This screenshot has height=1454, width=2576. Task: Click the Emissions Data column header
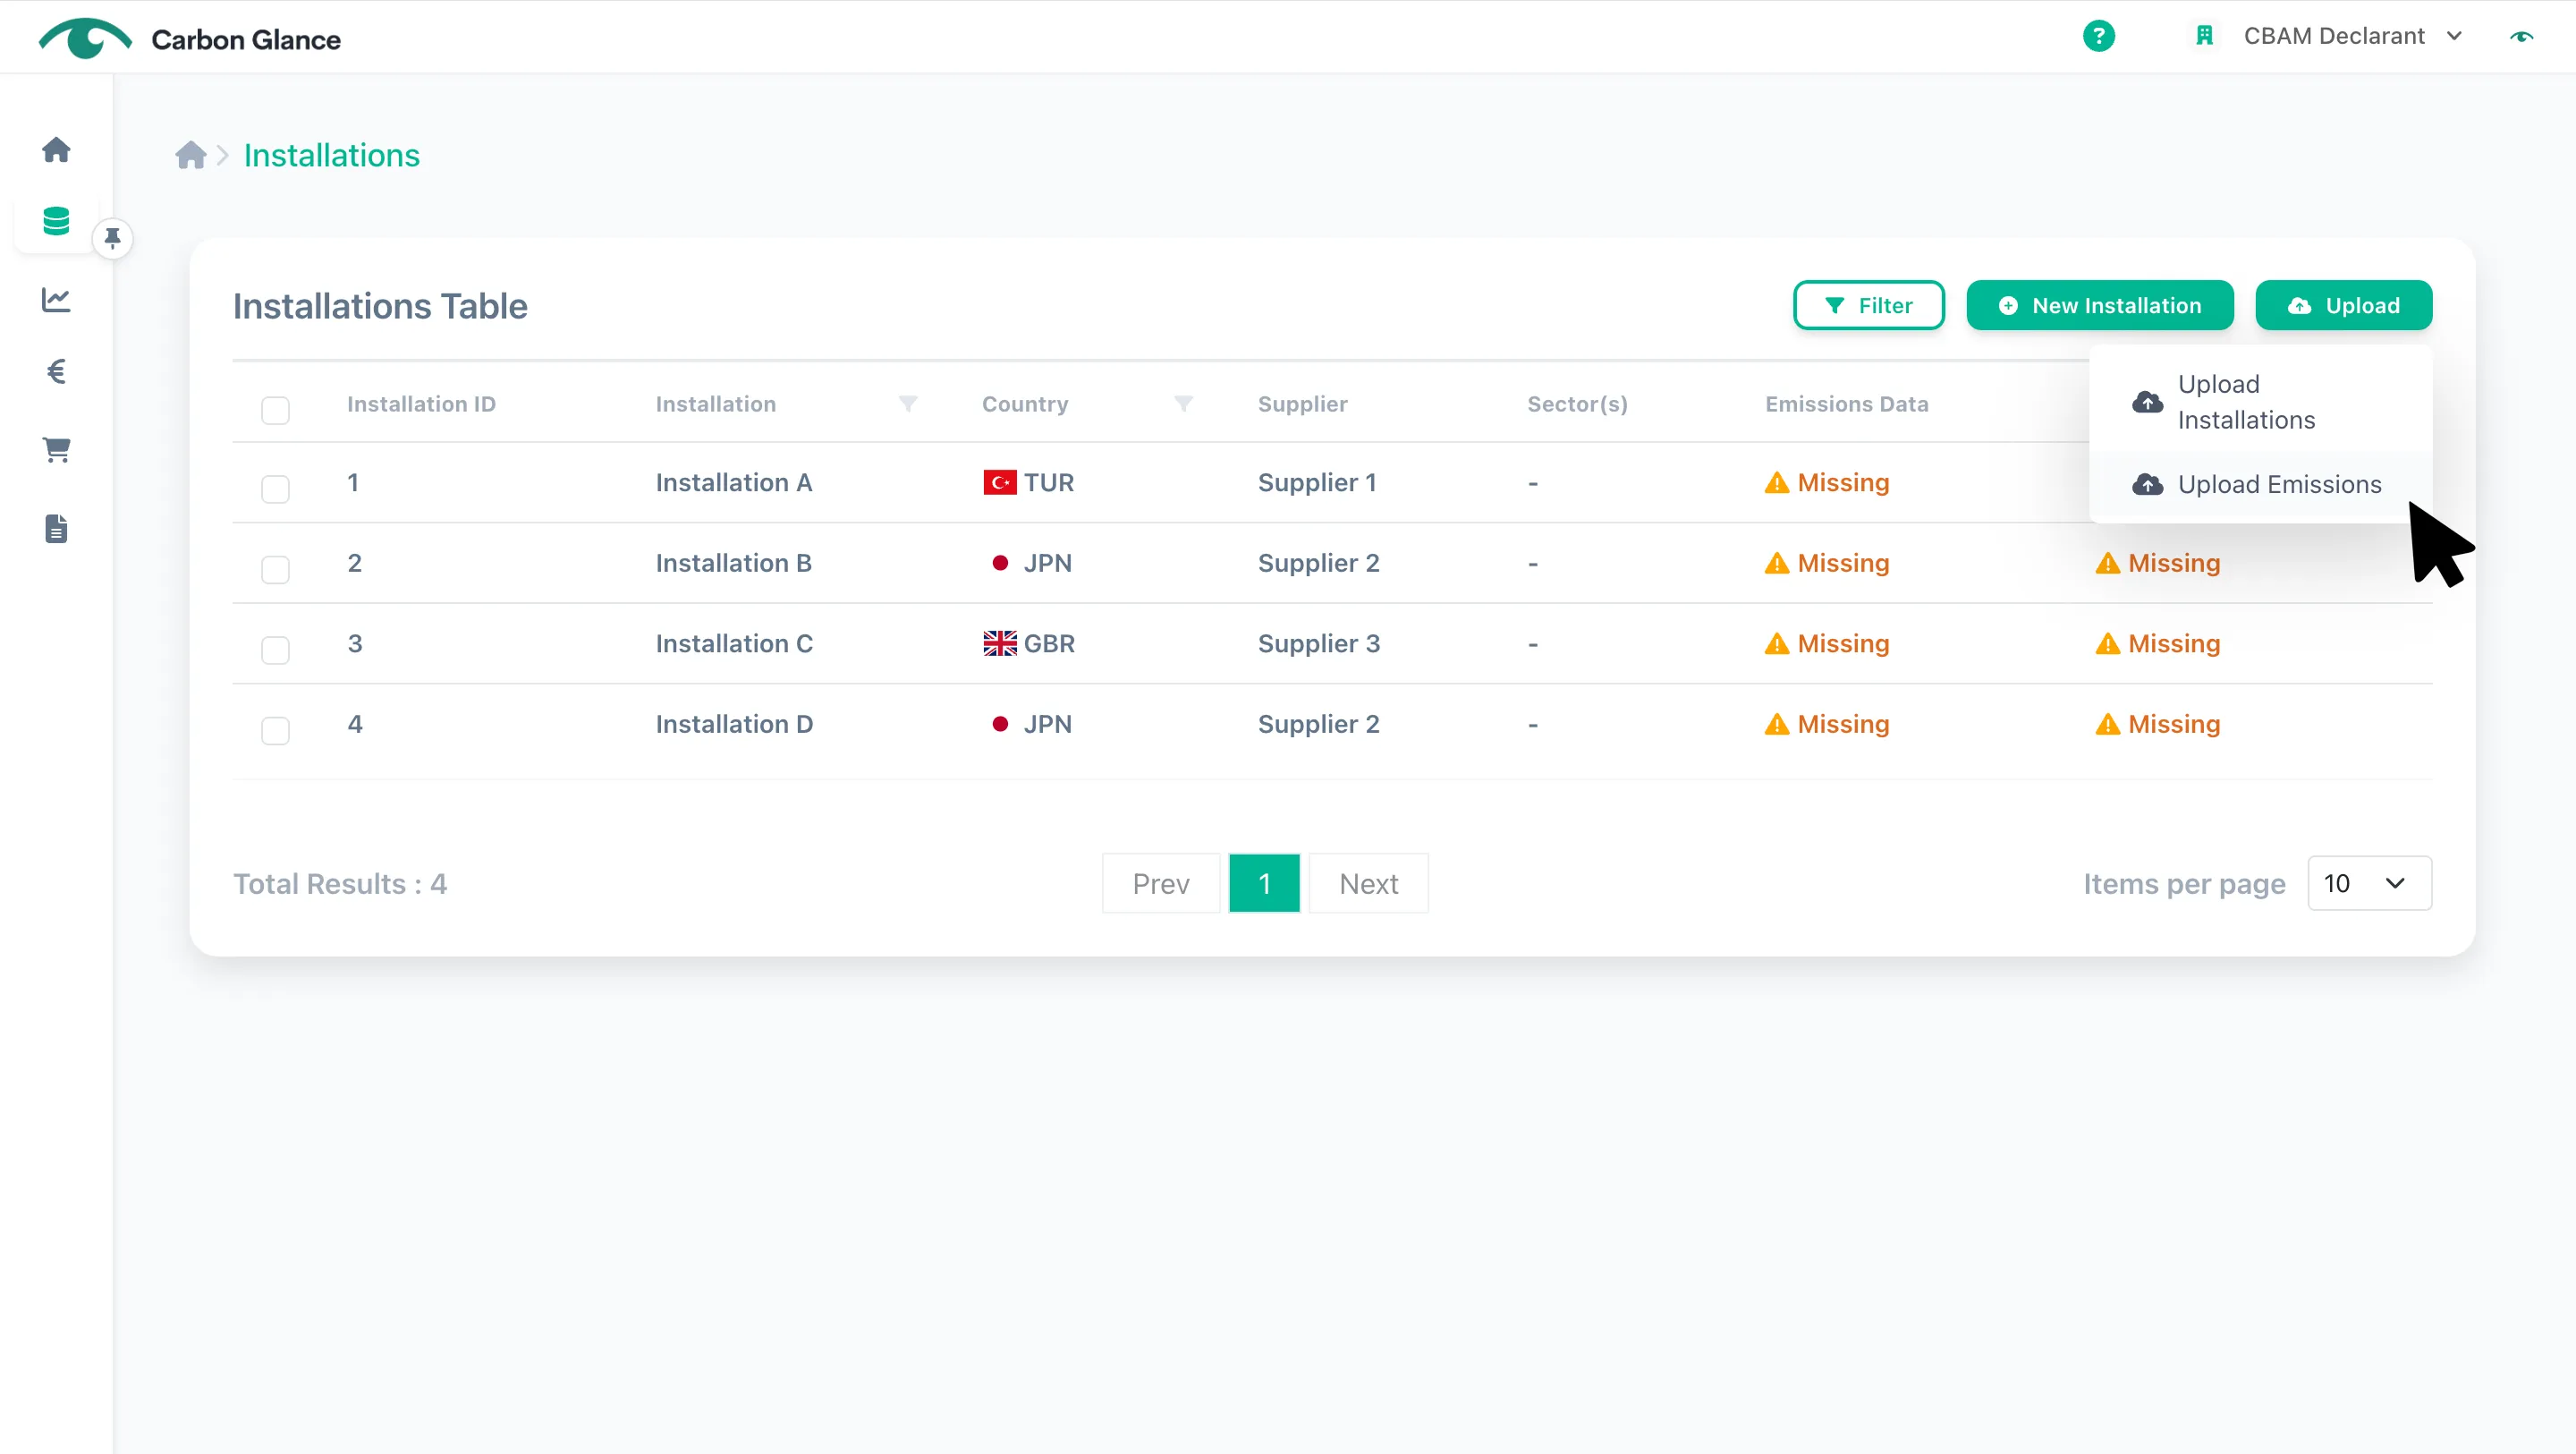pos(1846,404)
